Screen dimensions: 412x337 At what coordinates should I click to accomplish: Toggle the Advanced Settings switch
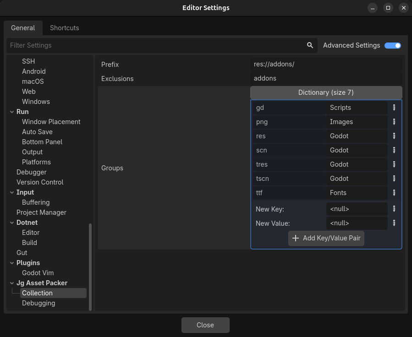(392, 45)
